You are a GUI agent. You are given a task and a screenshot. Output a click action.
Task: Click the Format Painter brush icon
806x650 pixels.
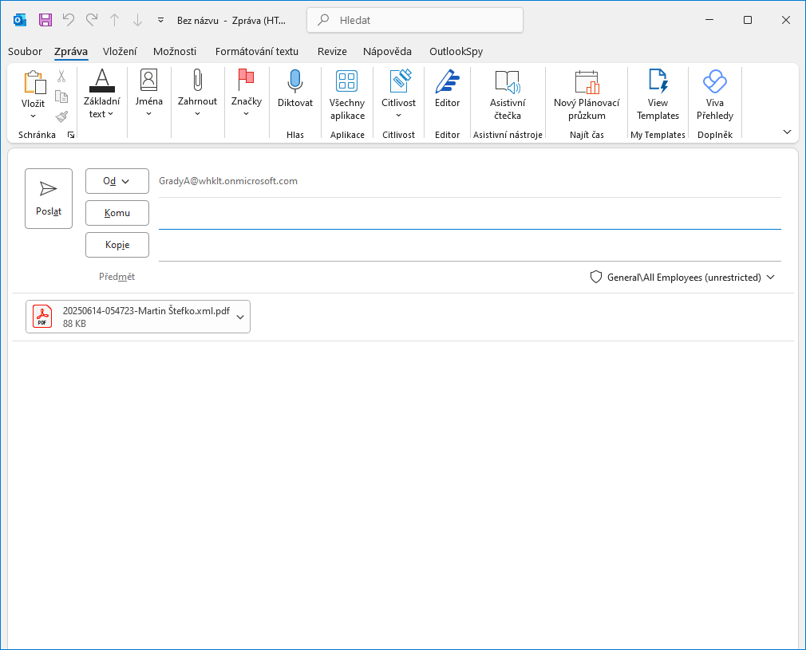(61, 116)
